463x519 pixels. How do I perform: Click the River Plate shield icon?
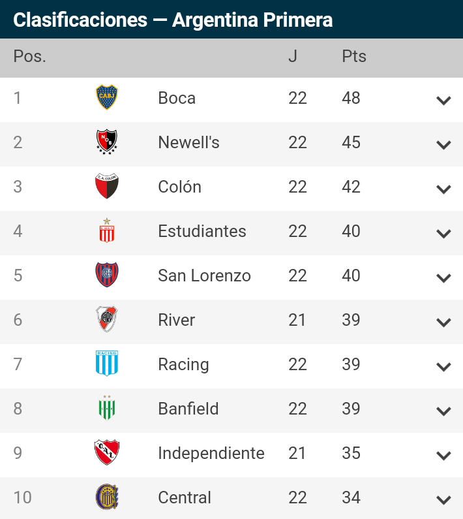tap(106, 319)
